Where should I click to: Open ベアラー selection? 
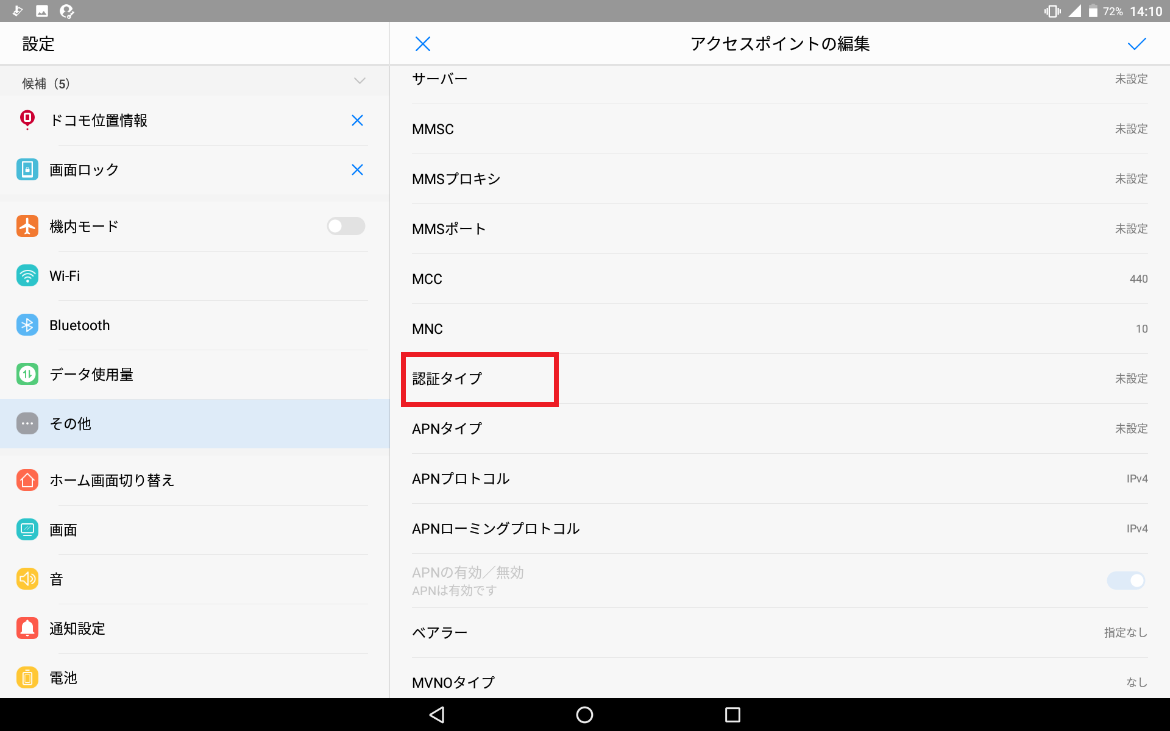[x=779, y=633]
